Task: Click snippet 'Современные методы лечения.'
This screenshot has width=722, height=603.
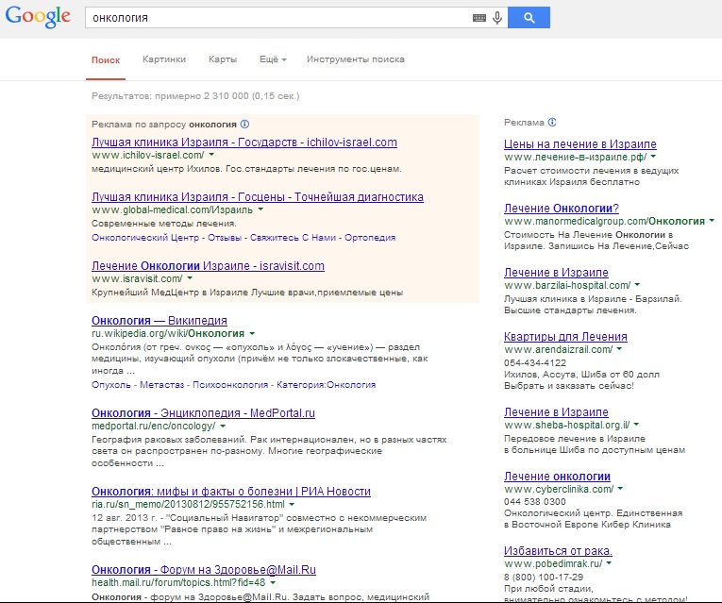Action: [x=164, y=224]
